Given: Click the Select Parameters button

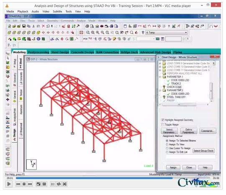Looking at the screenshot, I should click(169, 131).
